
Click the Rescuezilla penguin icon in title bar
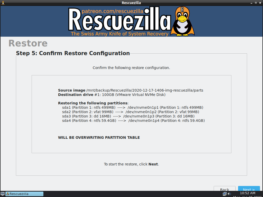[x=3, y=3]
